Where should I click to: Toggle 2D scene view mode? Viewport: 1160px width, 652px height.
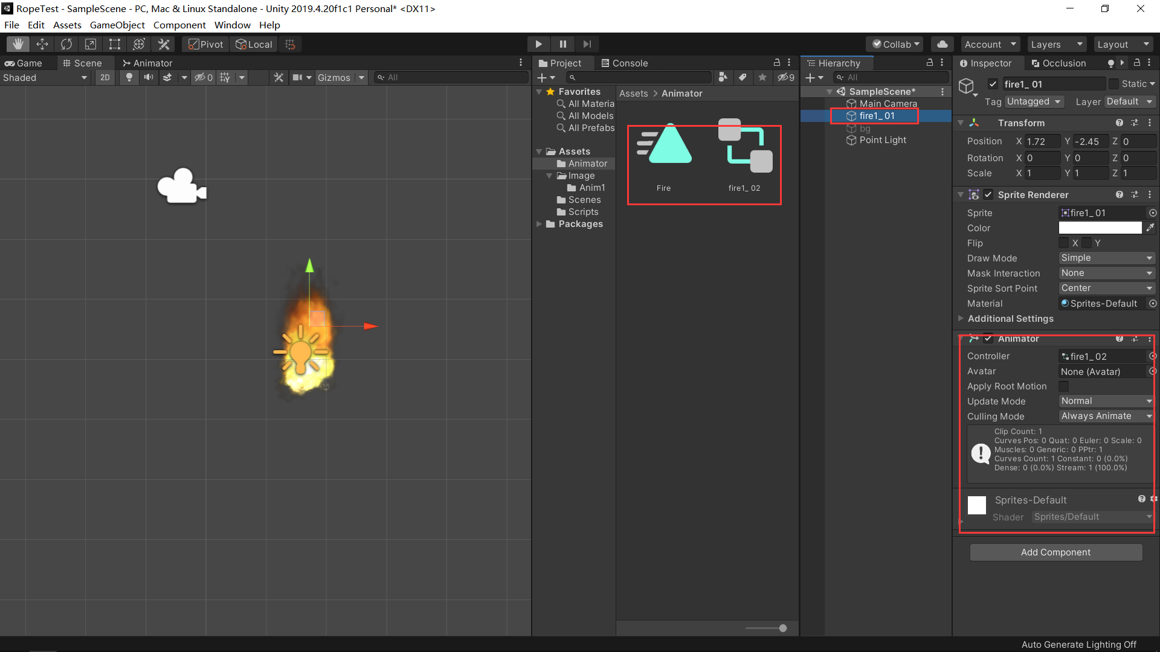click(x=105, y=77)
